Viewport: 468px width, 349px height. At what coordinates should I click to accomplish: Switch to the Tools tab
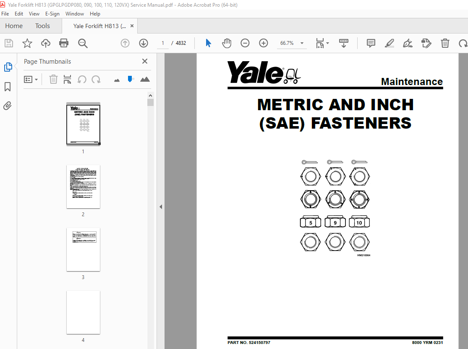pos(42,26)
